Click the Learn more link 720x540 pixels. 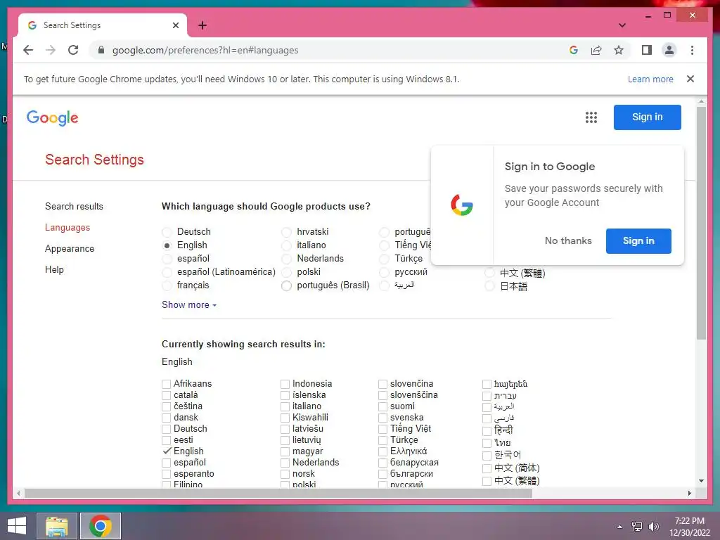(650, 79)
